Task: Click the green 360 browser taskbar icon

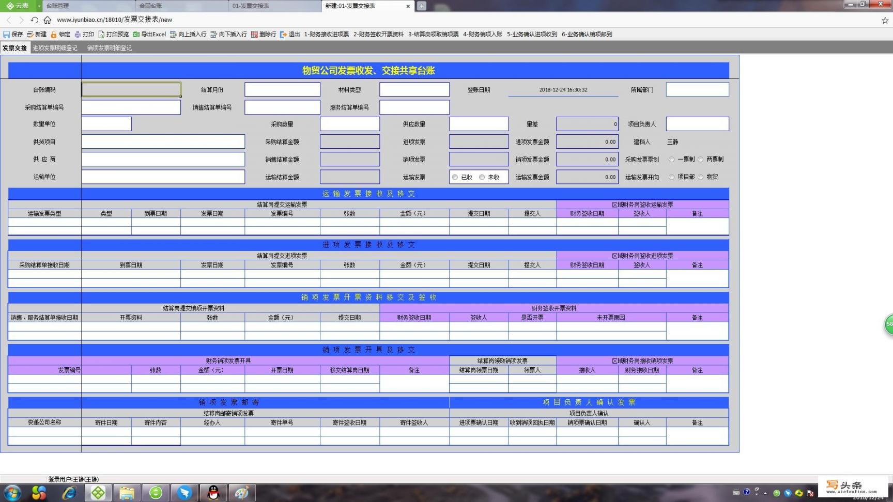Action: click(x=156, y=493)
